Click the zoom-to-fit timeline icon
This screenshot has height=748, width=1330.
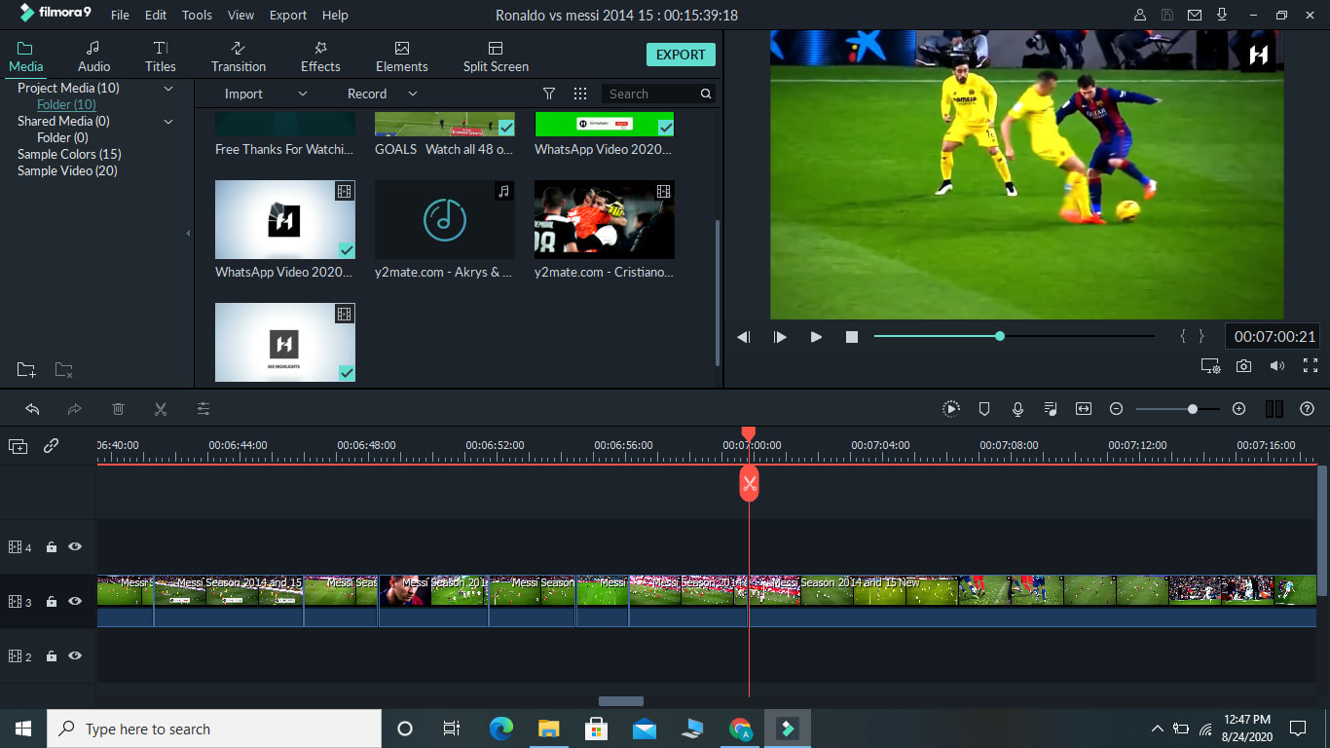coord(1083,409)
